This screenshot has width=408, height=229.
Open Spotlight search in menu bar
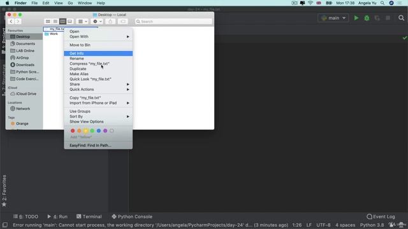coord(382,3)
